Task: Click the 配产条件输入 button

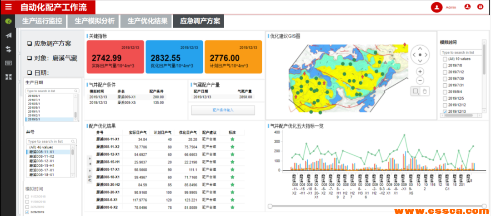Action: point(223,110)
